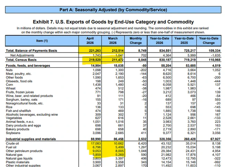Click highlighted Crude oil value 17,083
This screenshot has height=167, width=236.
point(96,143)
